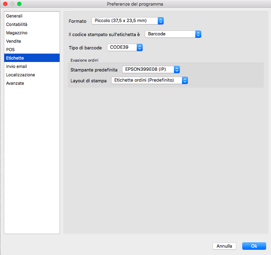This screenshot has height=255, width=271.
Task: Click the green zoom window button
Action: (19, 4)
